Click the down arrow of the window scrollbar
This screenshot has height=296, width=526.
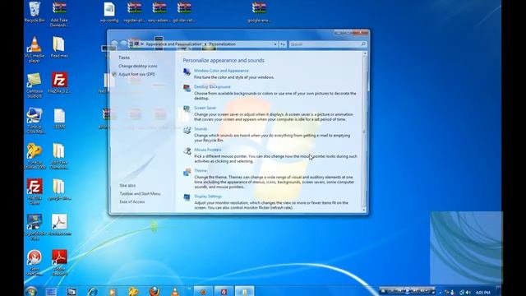(x=365, y=210)
